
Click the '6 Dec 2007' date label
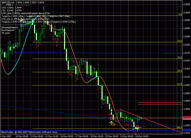(6, 136)
